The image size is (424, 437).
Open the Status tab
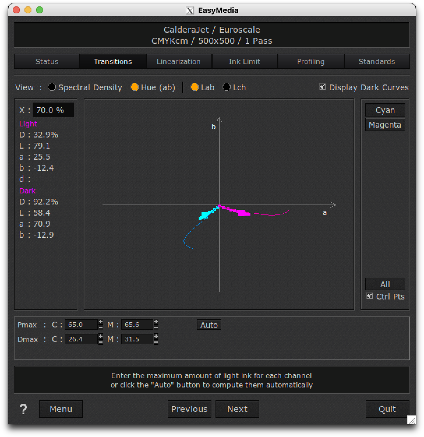(47, 61)
